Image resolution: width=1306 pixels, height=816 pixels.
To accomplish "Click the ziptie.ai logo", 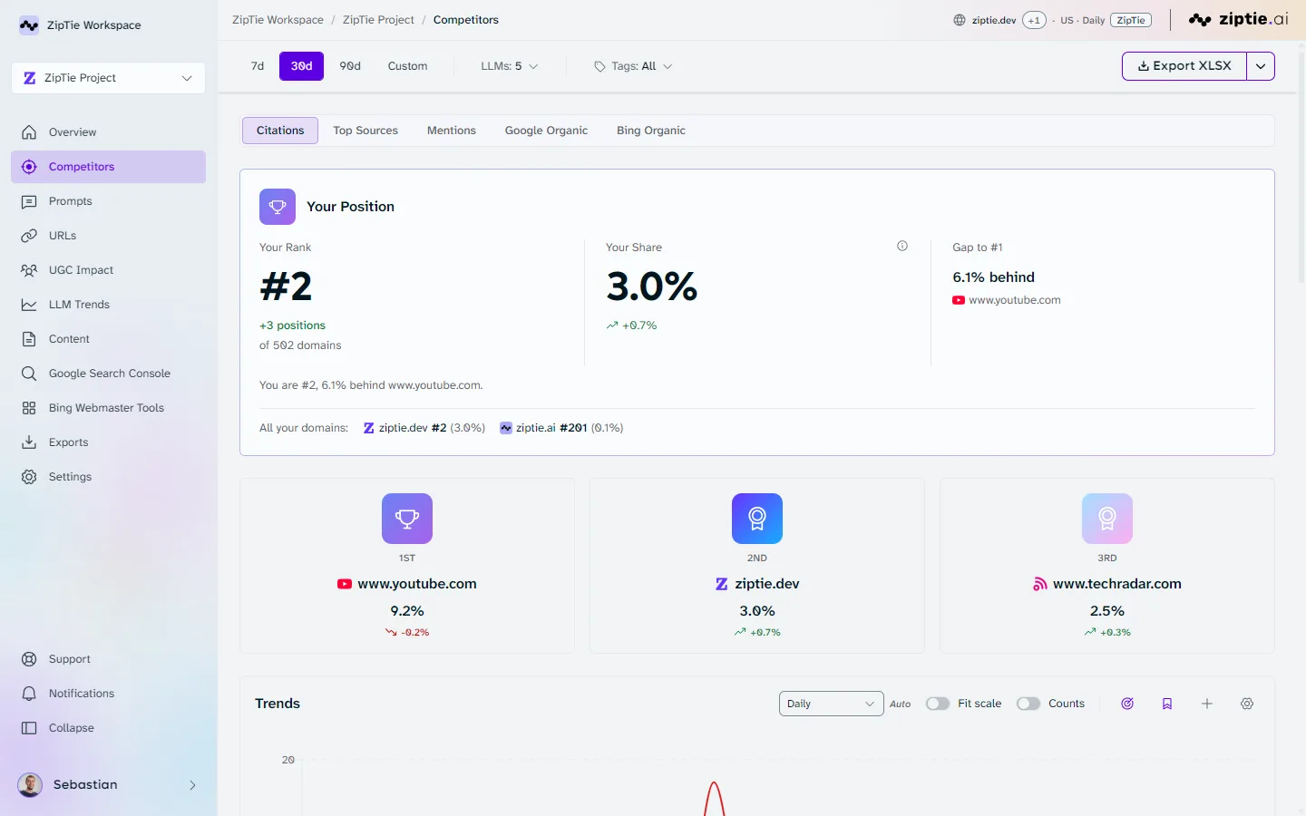I will tap(1238, 19).
